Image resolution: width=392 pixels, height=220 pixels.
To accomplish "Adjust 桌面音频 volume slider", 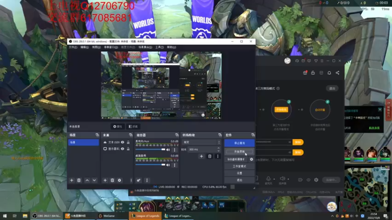I will point(150,165).
